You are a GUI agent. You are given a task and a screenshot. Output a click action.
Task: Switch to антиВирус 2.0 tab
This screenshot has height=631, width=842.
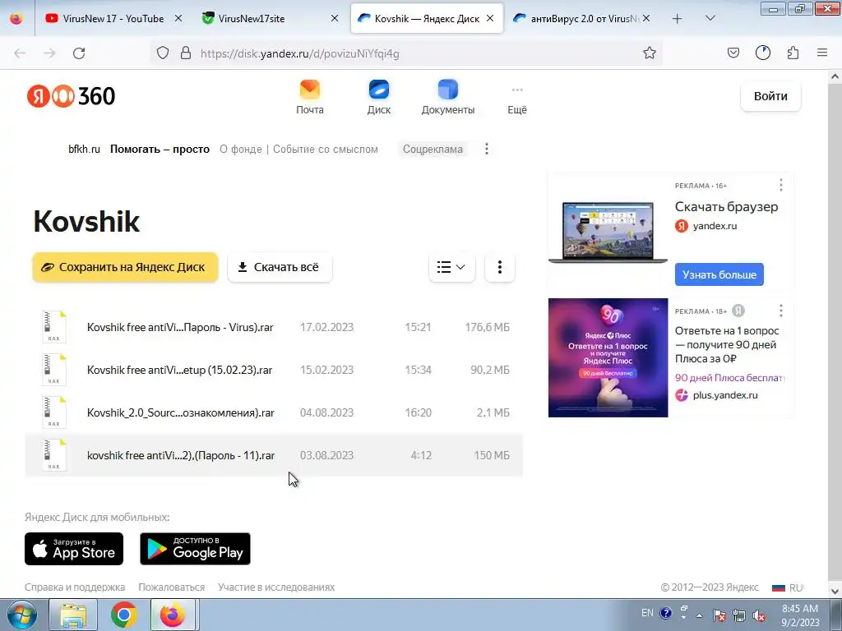tap(581, 18)
